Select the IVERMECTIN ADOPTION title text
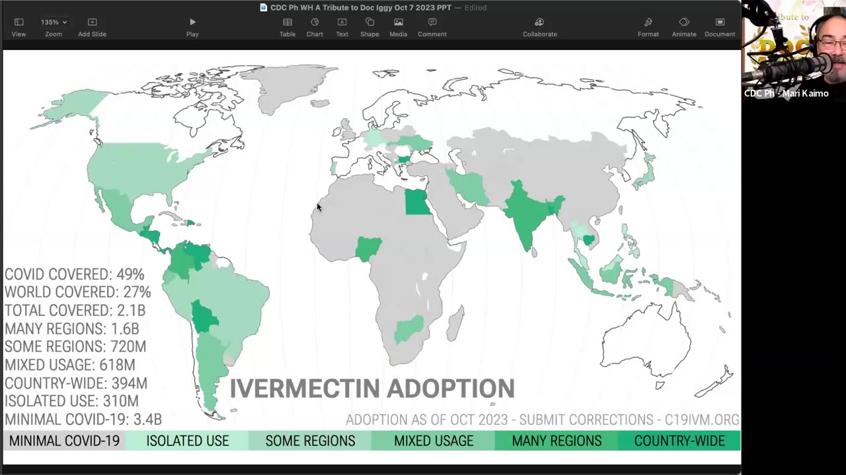The height and width of the screenshot is (475, 846). click(x=372, y=389)
